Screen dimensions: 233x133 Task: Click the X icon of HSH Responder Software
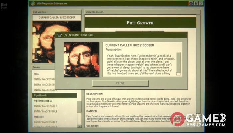(201, 3)
